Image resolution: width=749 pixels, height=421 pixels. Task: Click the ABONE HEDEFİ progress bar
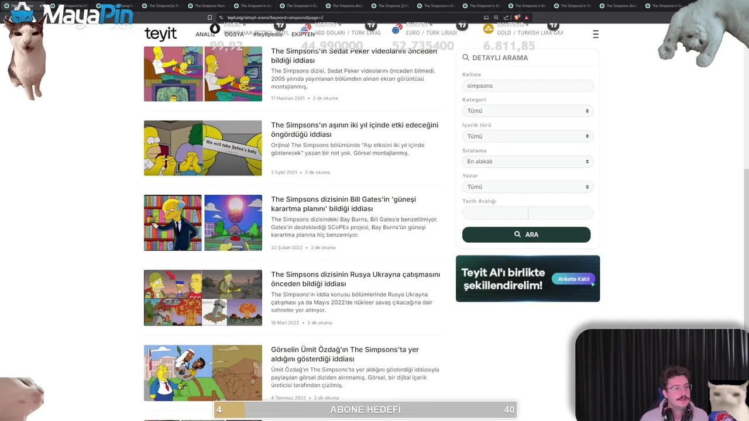pos(365,410)
